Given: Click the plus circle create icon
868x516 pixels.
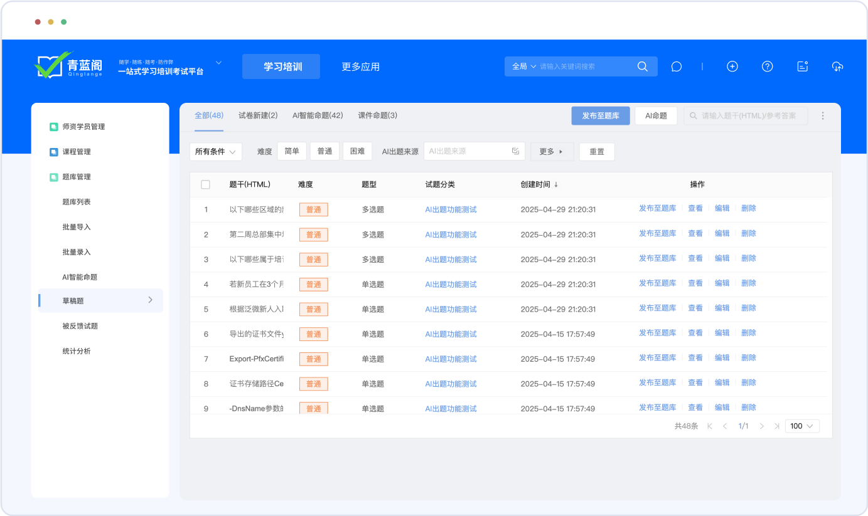Looking at the screenshot, I should 732,66.
